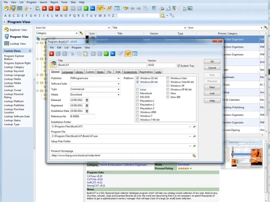270x202 pixels.
Task: Click the orange refresh icon in main toolbar
Action: 65,8
